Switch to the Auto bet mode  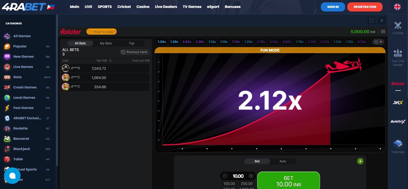(283, 161)
